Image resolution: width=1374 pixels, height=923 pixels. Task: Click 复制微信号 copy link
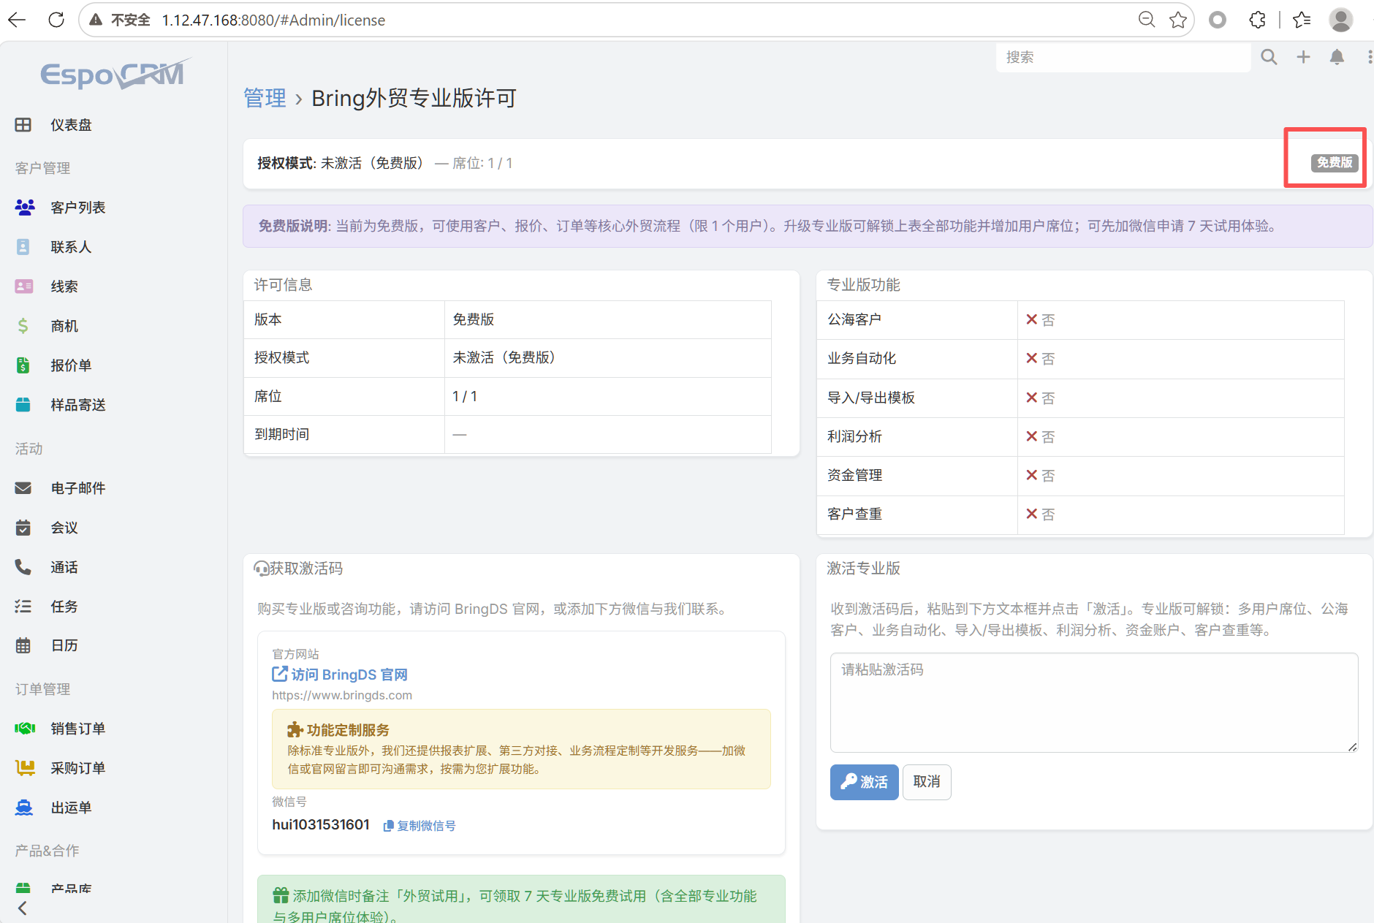tap(420, 826)
